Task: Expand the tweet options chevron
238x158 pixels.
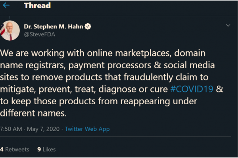Action: click(228, 26)
